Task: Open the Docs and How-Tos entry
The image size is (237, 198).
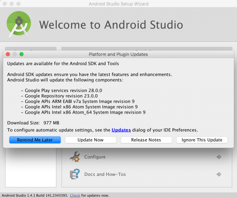Action: (105, 174)
